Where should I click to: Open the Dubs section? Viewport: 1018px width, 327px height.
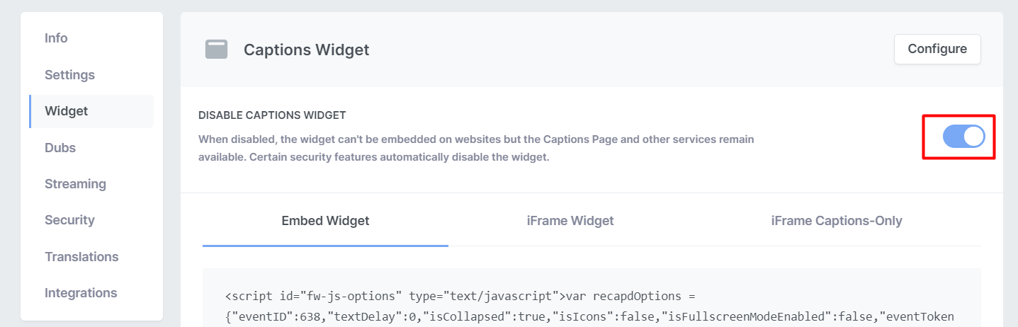[60, 148]
